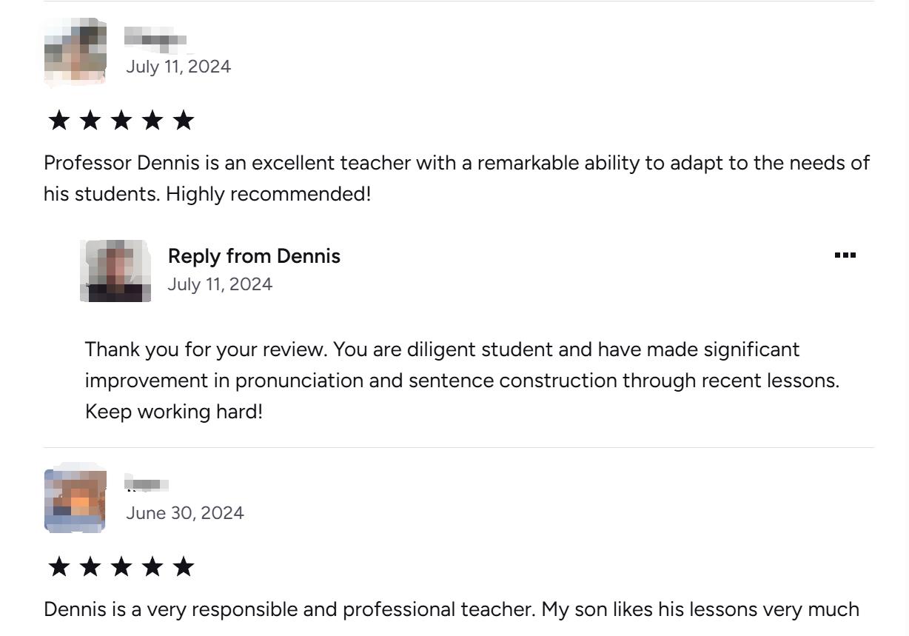
Task: Click the "Dennis is a very responsible" review text
Action: point(452,610)
